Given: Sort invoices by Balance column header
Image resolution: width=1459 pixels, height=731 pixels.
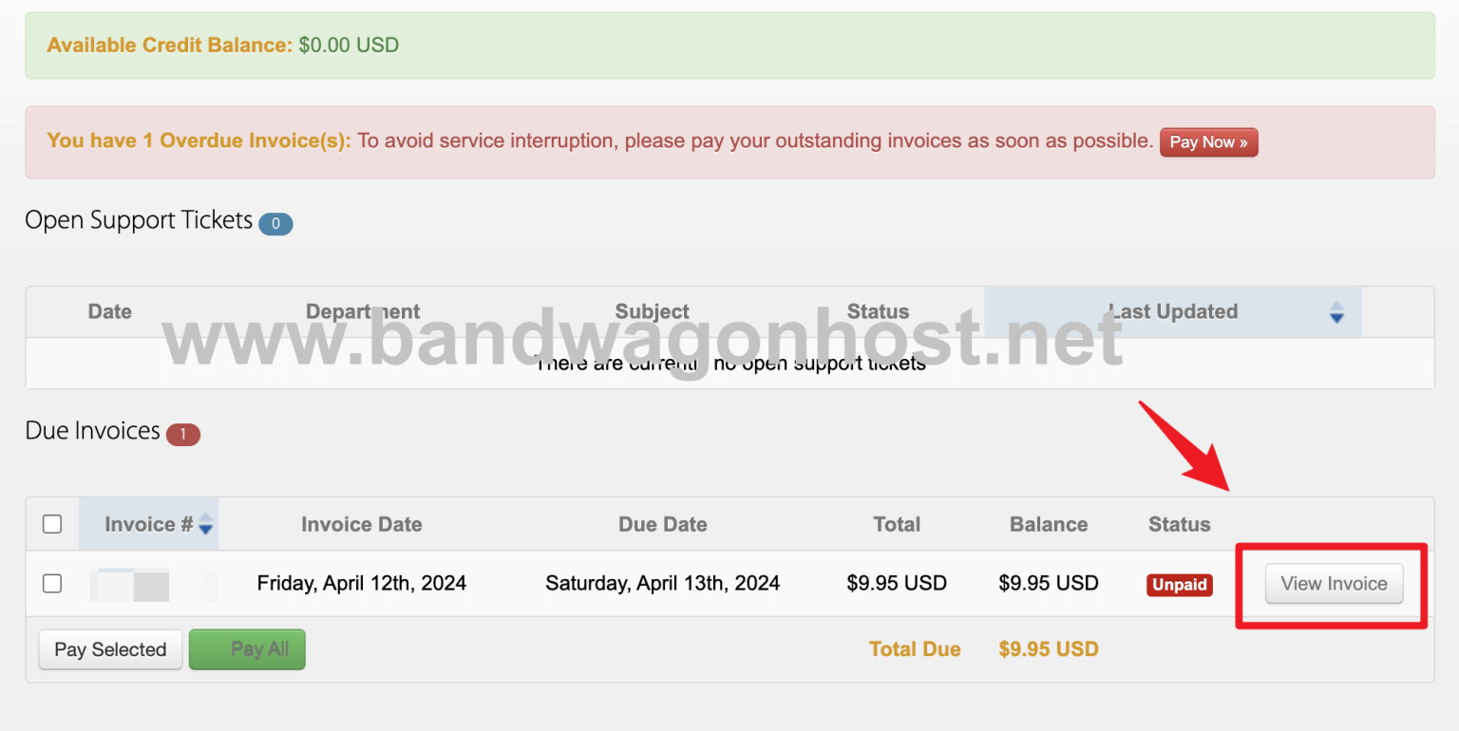Looking at the screenshot, I should coord(1049,524).
